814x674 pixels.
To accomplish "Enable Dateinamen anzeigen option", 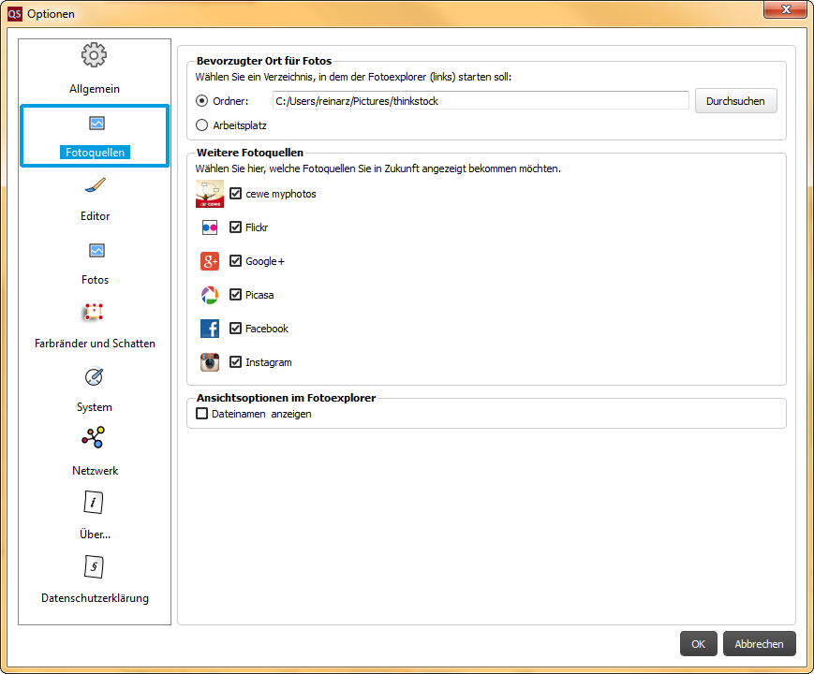I will point(202,414).
